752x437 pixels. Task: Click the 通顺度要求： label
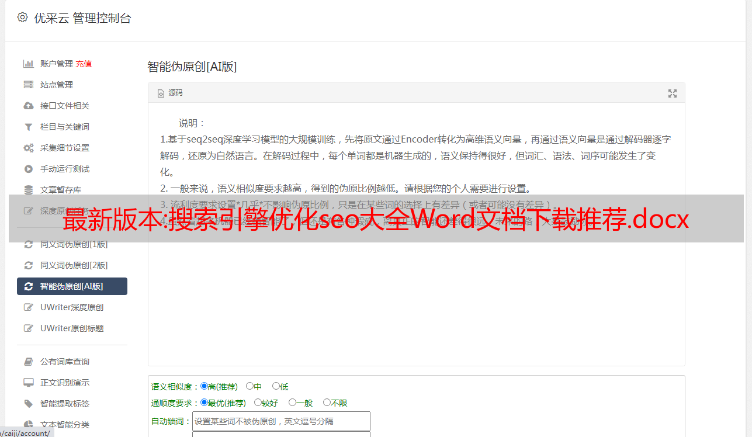point(175,403)
